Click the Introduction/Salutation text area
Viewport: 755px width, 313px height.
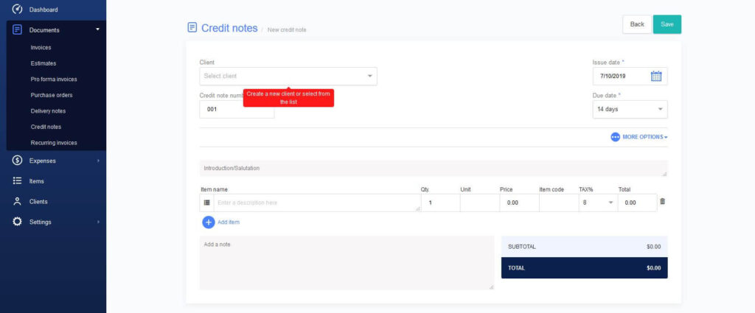[x=434, y=168]
